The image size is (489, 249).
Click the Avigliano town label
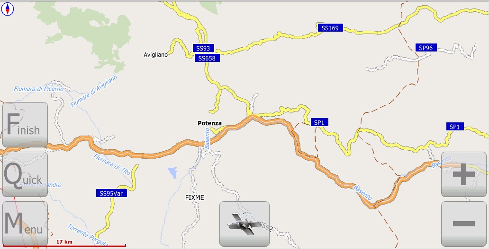[155, 55]
